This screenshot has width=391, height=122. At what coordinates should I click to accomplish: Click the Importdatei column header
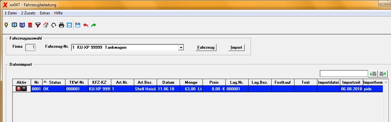(x=329, y=82)
